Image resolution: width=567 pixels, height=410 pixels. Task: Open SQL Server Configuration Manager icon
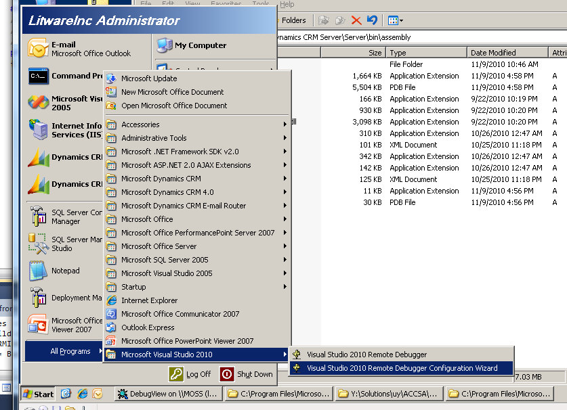click(38, 216)
